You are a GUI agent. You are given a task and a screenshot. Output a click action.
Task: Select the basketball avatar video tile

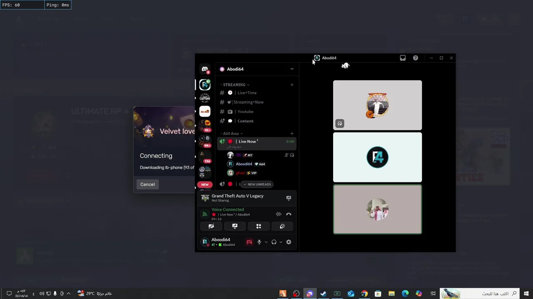(x=377, y=105)
